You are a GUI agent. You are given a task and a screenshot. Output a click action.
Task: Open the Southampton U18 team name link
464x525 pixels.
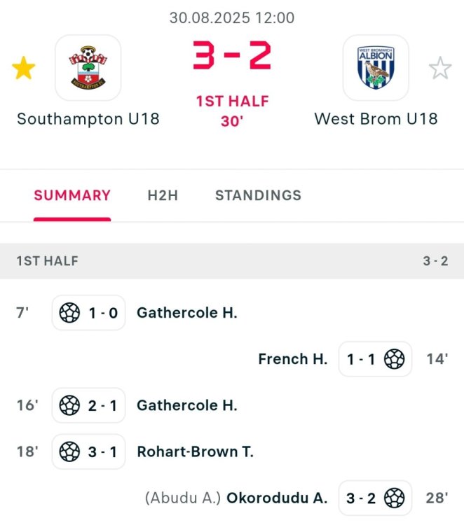point(88,118)
